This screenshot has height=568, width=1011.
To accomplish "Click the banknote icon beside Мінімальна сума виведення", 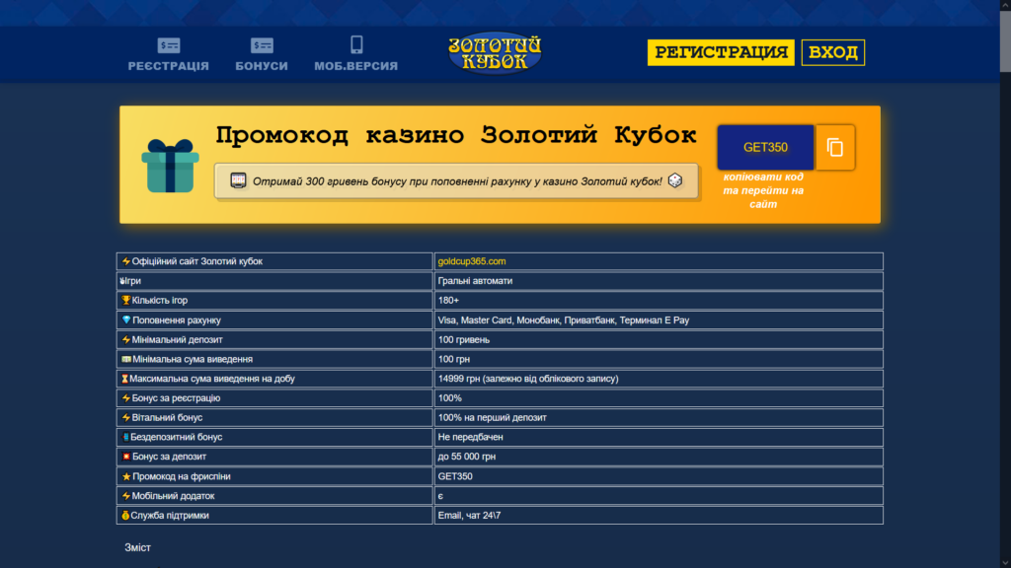I will (x=126, y=359).
